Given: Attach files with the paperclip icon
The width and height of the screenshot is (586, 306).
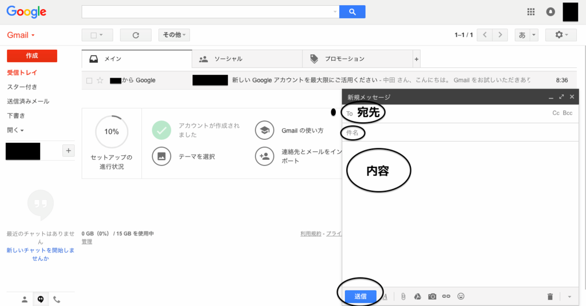Looking at the screenshot, I should 403,297.
